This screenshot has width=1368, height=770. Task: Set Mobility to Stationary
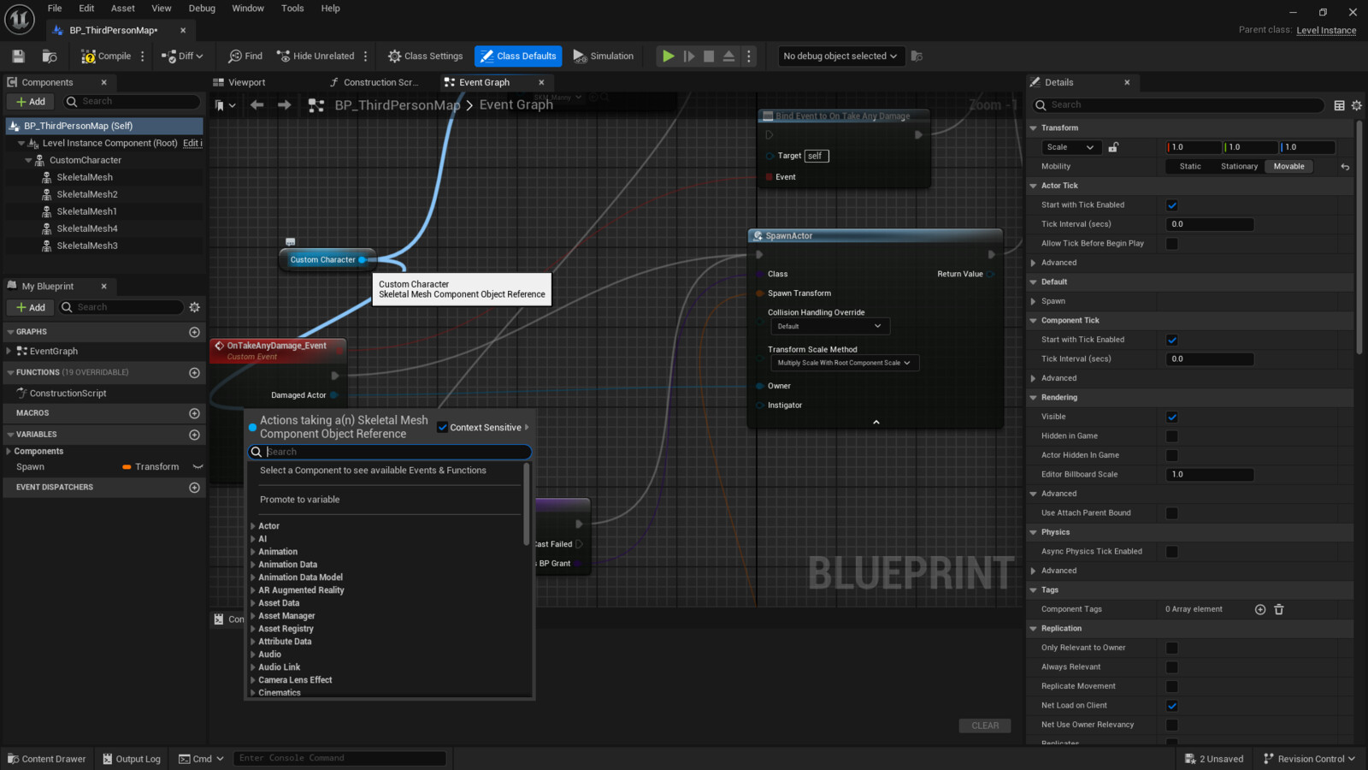(x=1239, y=167)
